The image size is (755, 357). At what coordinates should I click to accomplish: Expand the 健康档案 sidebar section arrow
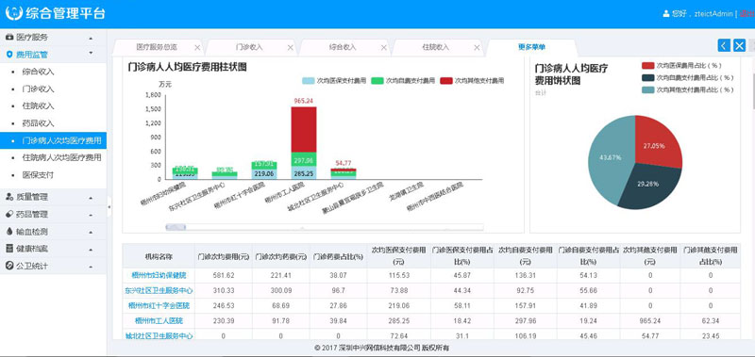pyautogui.click(x=91, y=250)
